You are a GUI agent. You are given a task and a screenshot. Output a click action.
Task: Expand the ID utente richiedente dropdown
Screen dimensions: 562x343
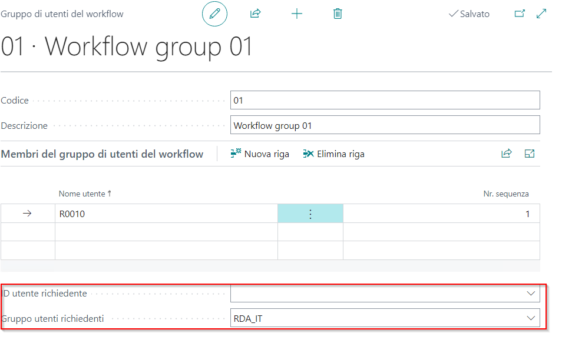[x=531, y=294]
